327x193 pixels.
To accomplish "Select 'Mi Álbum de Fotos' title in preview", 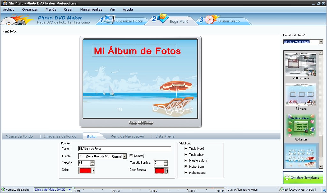I will tap(137, 51).
